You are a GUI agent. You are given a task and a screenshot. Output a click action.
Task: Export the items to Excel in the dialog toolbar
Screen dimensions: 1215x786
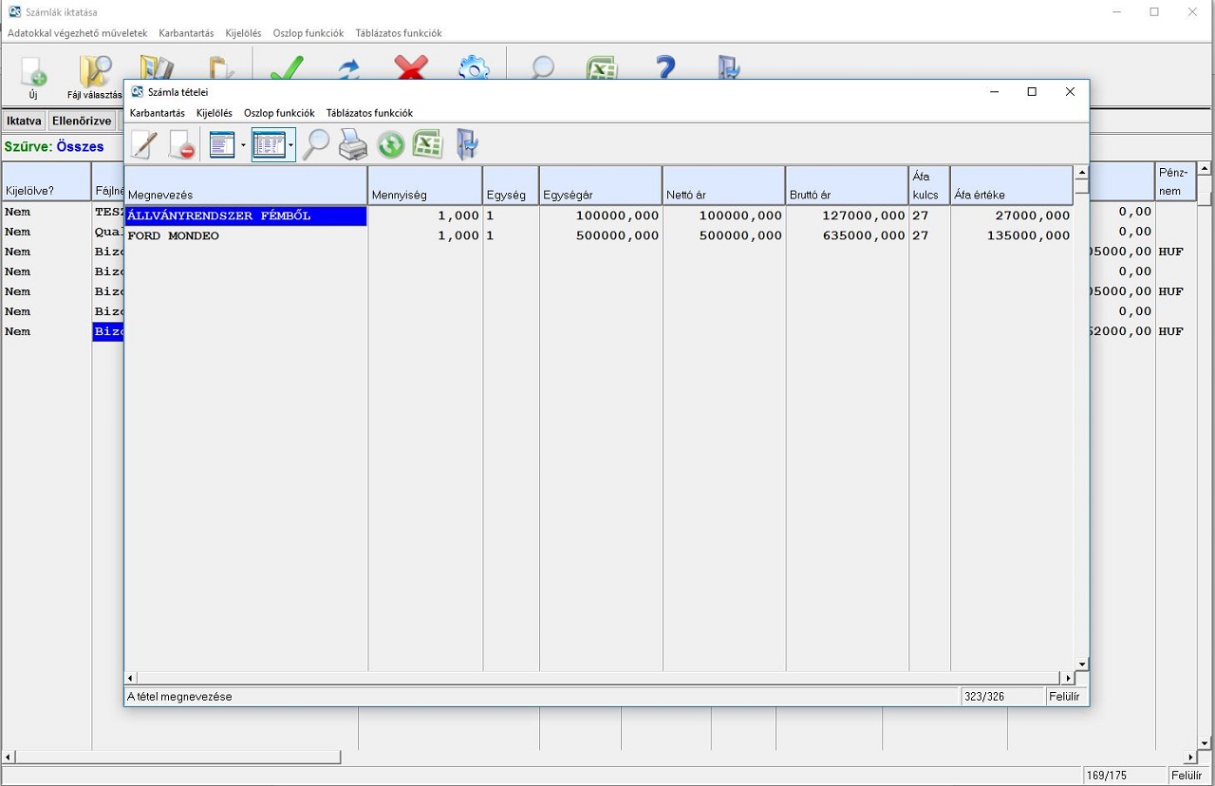[428, 145]
